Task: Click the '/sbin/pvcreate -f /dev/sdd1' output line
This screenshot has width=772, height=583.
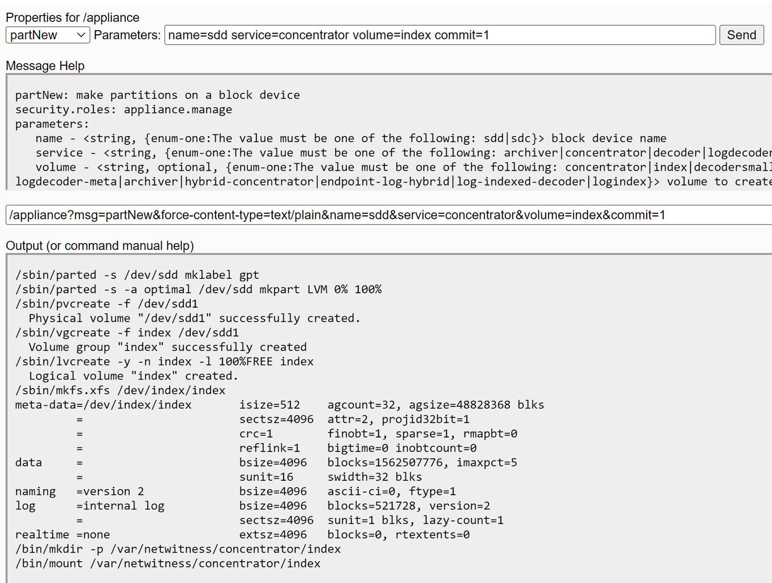Action: coord(107,304)
